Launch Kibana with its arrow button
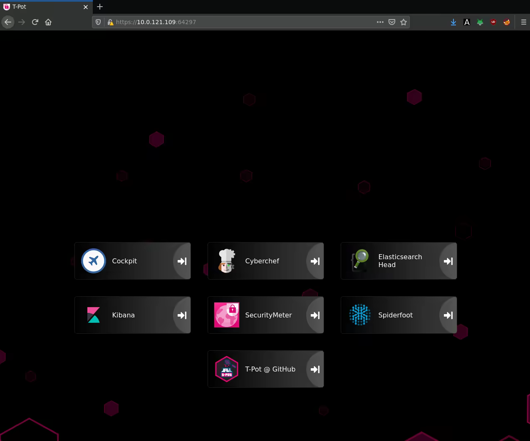Screen dimensions: 530x441 [182, 315]
